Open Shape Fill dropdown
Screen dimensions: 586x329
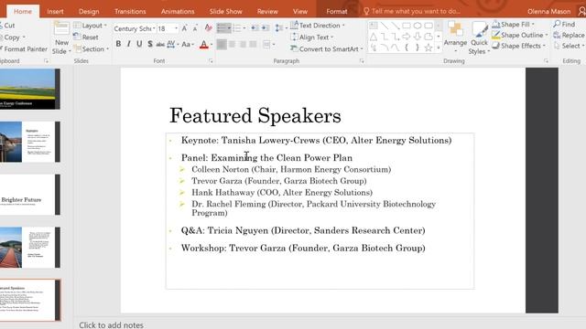(x=513, y=25)
